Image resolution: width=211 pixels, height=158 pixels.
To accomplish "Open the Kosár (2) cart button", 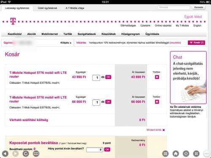I will [x=196, y=43].
